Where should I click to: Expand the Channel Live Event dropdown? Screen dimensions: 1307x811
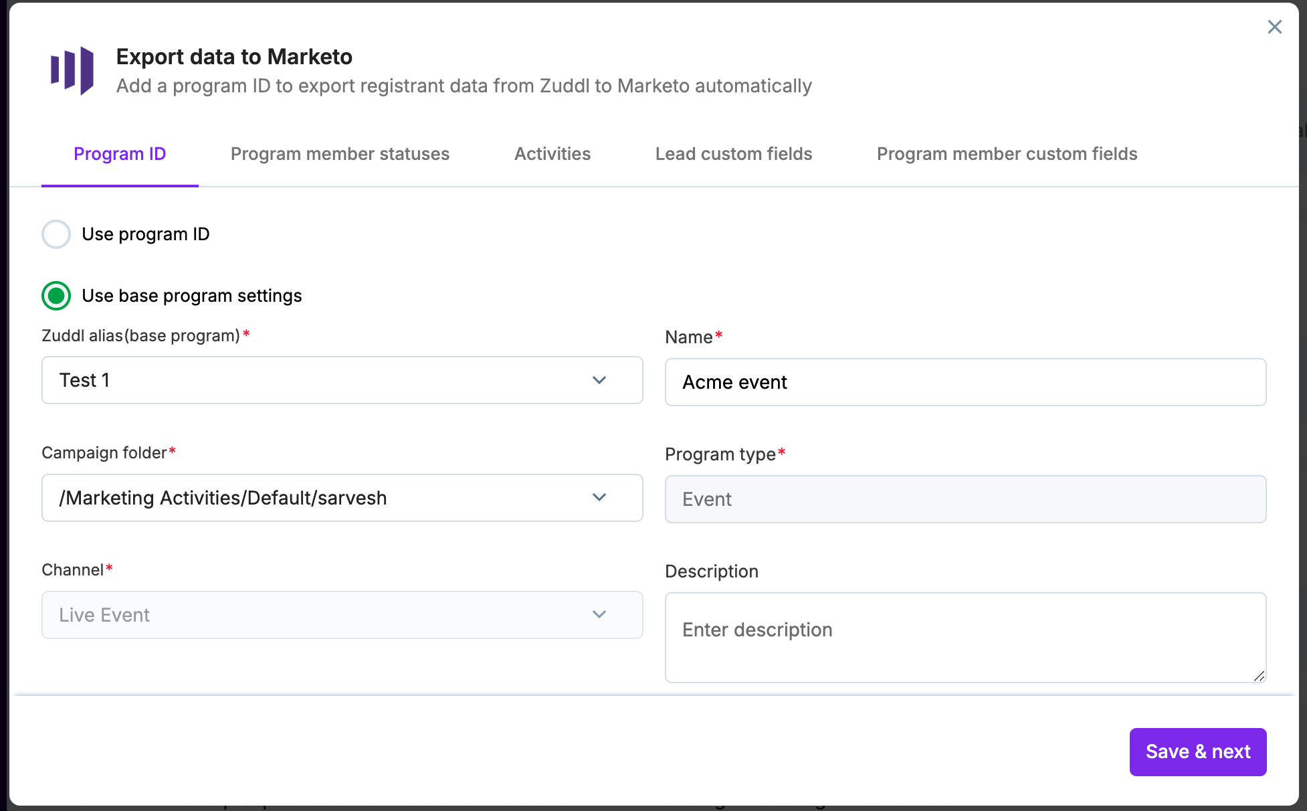tap(599, 615)
